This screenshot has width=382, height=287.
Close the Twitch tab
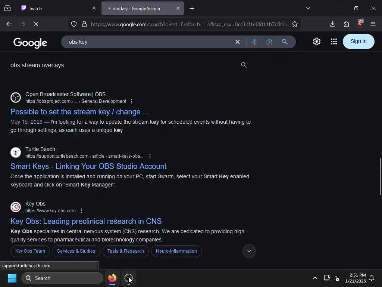[94, 8]
